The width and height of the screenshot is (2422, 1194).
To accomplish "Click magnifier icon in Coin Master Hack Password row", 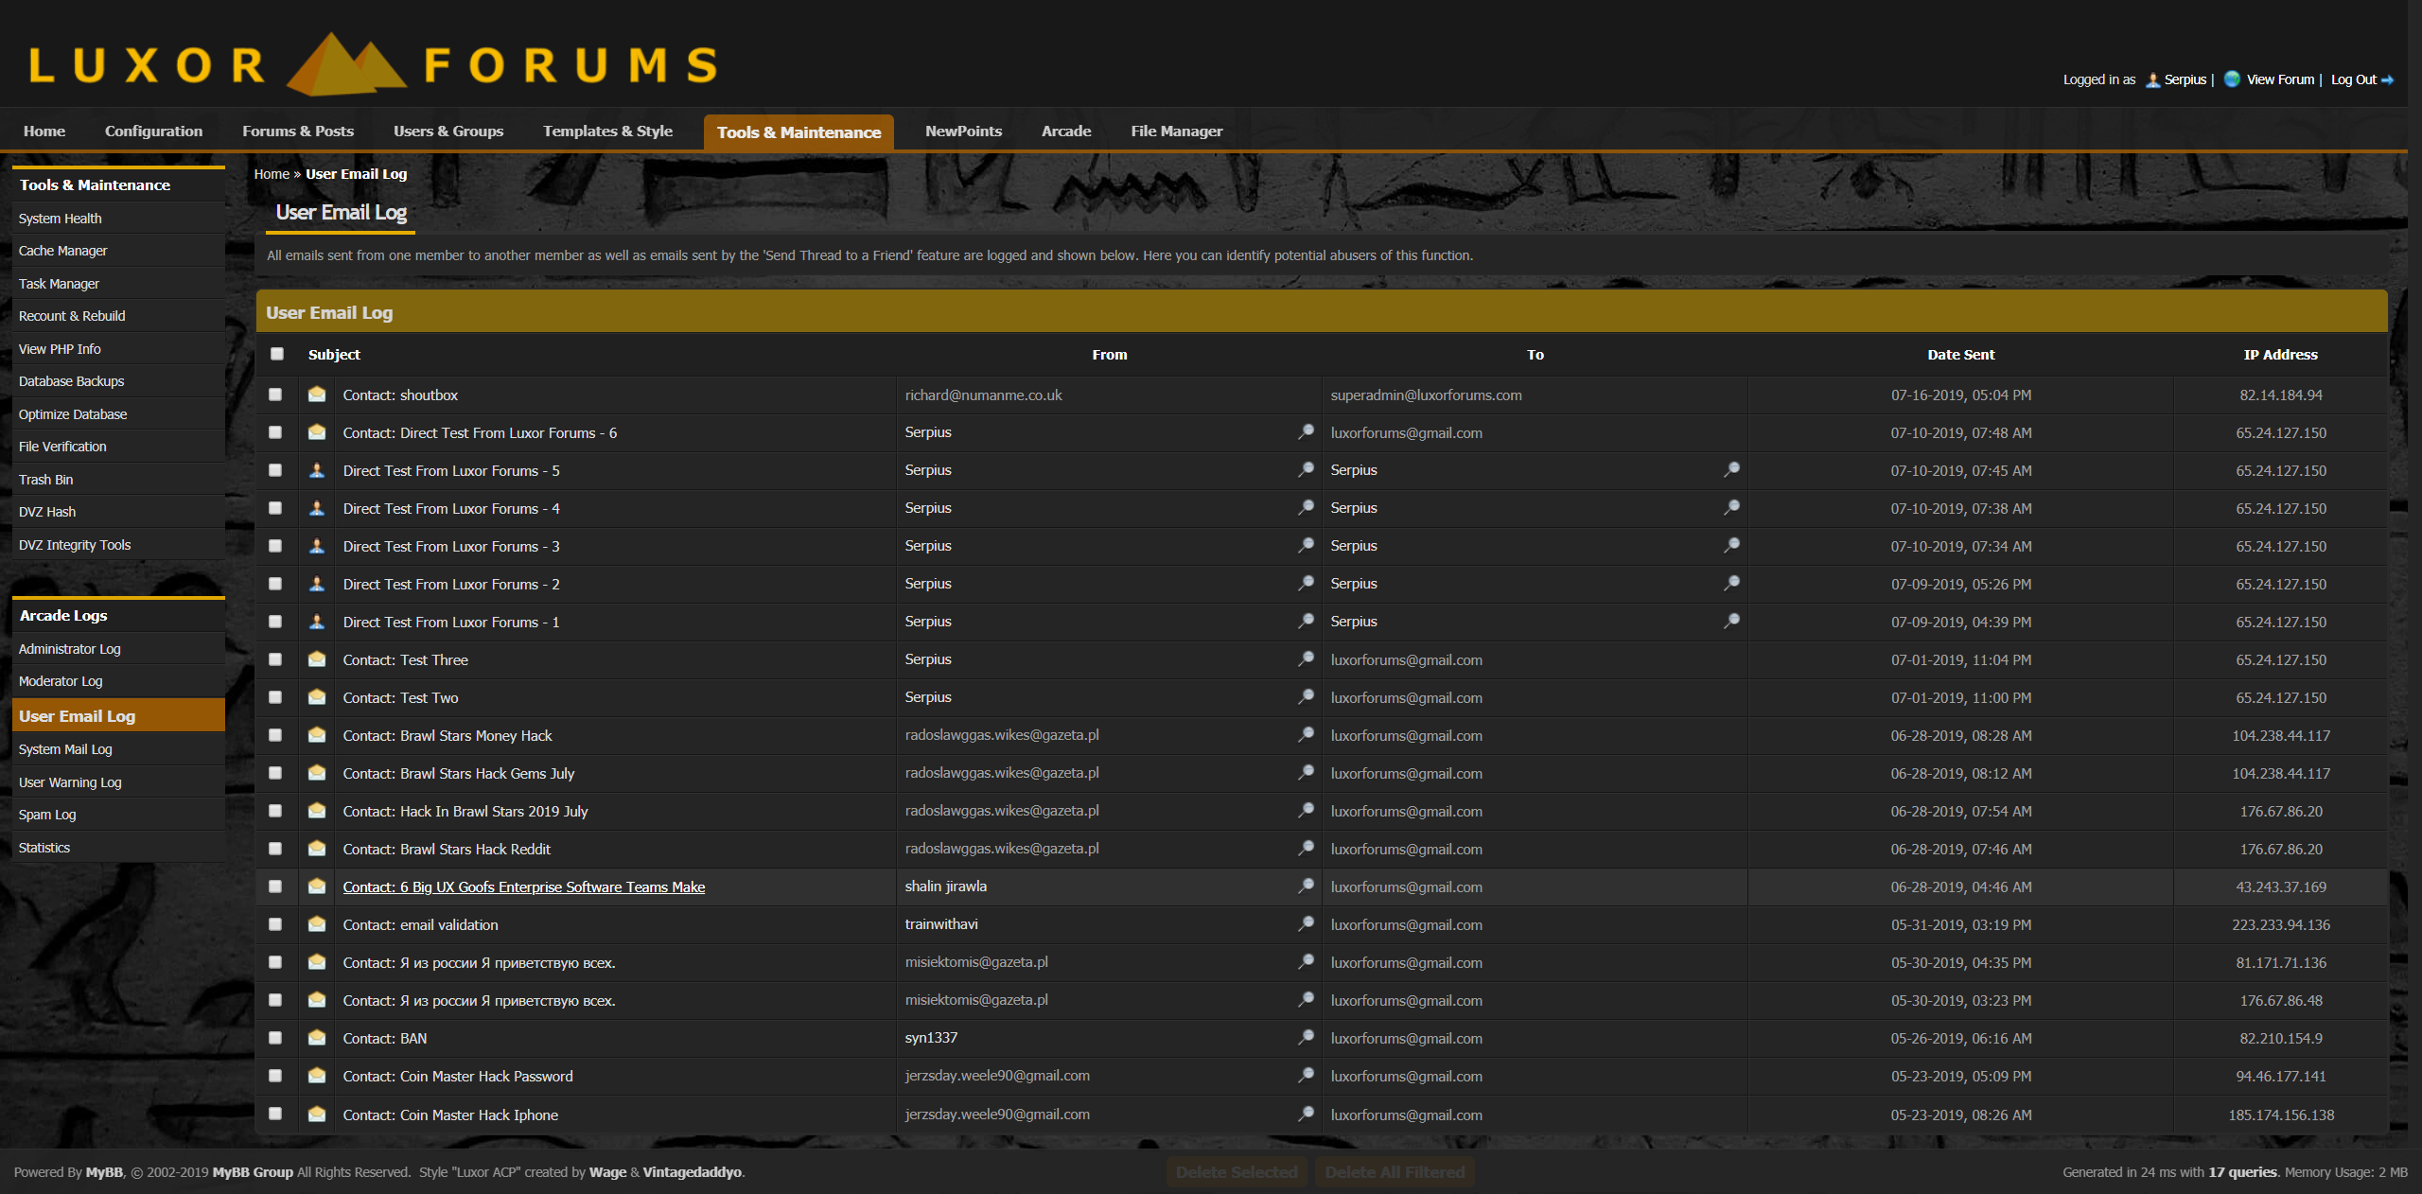I will tap(1306, 1076).
